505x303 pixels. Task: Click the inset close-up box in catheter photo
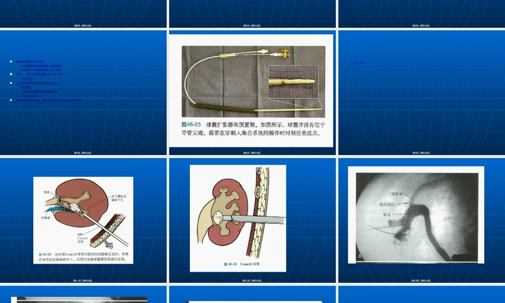(294, 81)
